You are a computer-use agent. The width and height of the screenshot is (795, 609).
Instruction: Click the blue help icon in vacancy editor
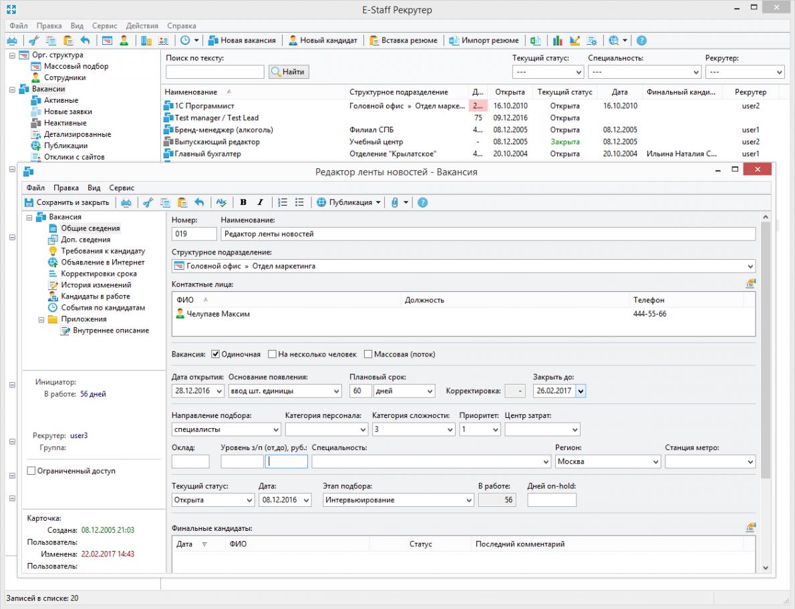[x=422, y=202]
